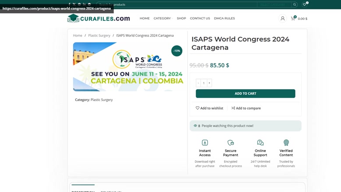The image size is (341, 192).
Task: Open the user account icon
Action: 283,18
